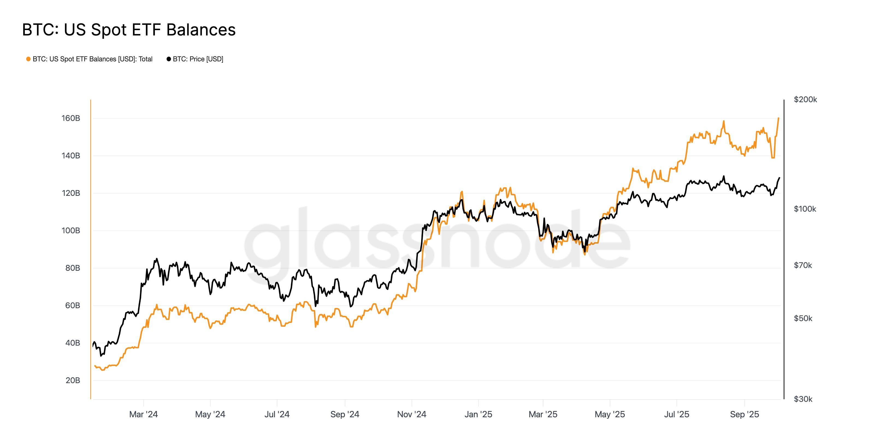Click the $200k right axis label

[805, 100]
